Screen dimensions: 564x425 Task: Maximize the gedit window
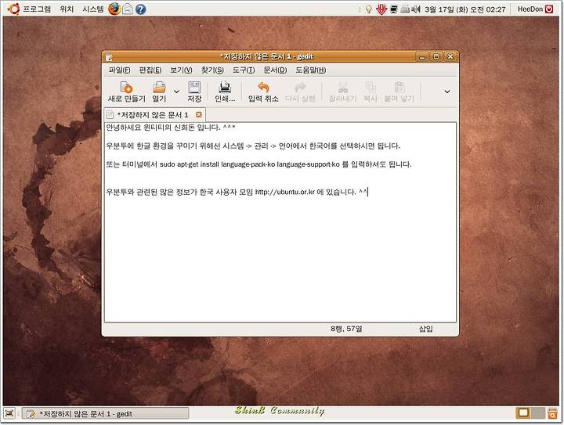point(436,57)
